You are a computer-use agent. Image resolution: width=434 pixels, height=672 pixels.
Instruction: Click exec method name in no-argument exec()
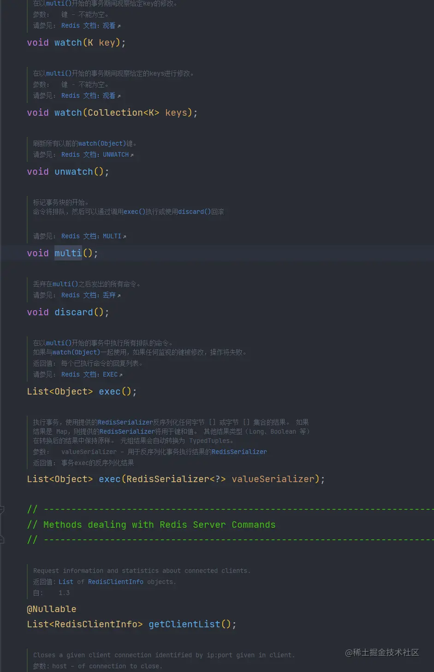110,392
